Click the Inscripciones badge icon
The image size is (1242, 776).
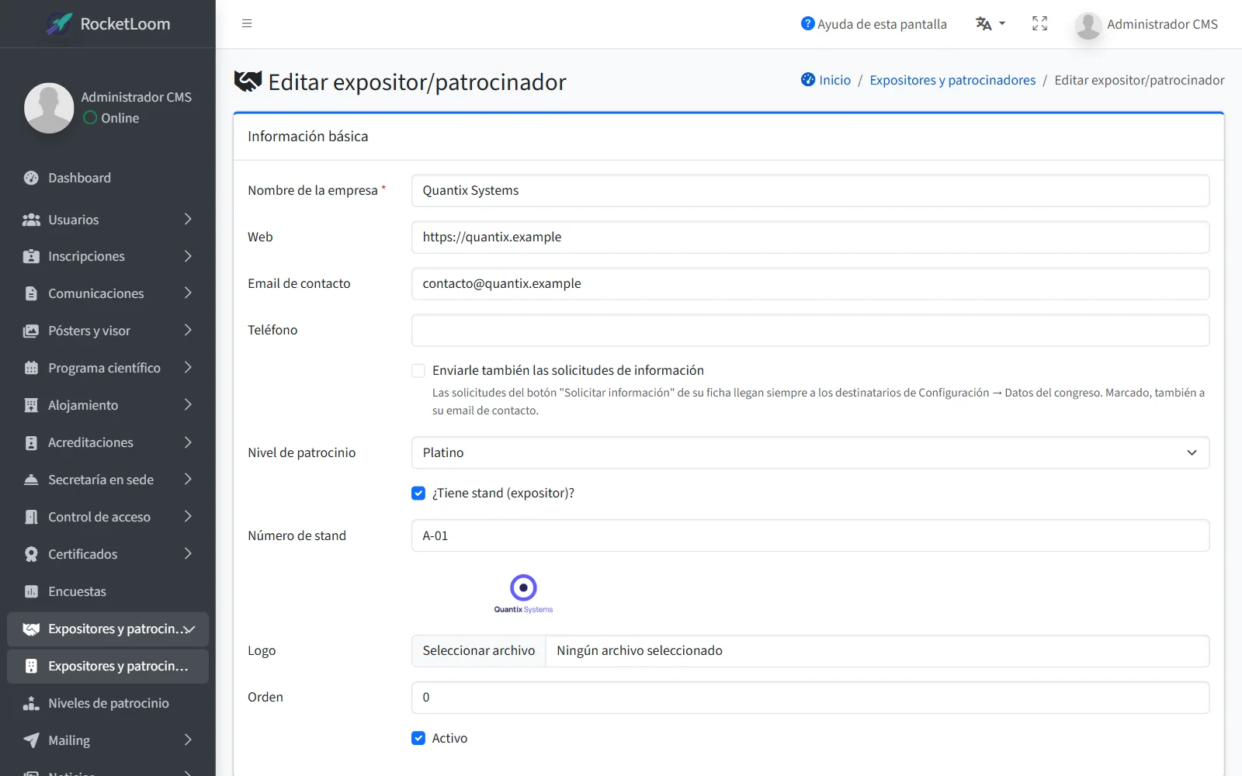(31, 256)
